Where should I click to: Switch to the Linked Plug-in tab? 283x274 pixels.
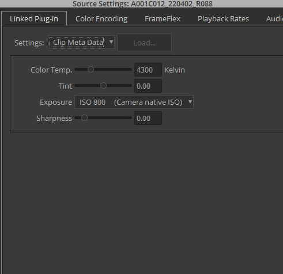coord(34,18)
